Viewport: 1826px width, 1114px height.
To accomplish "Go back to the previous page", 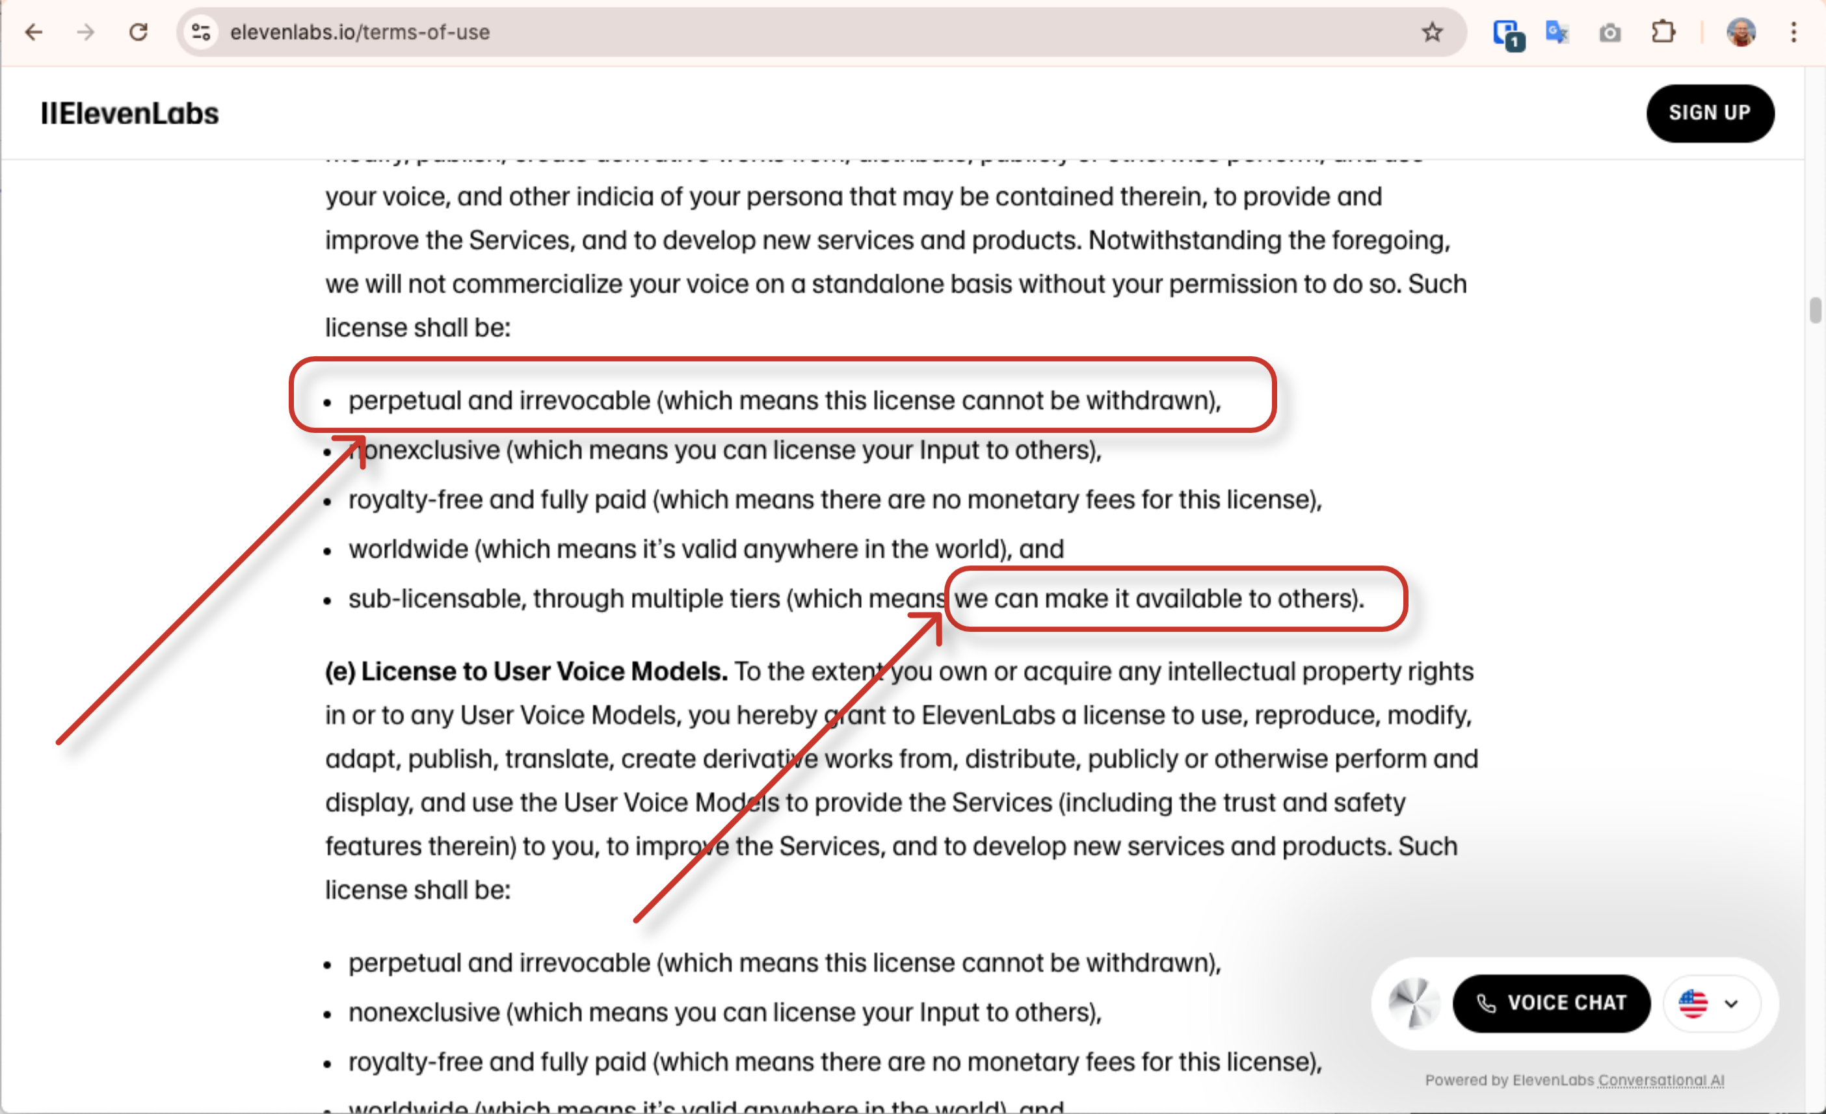I will (33, 32).
